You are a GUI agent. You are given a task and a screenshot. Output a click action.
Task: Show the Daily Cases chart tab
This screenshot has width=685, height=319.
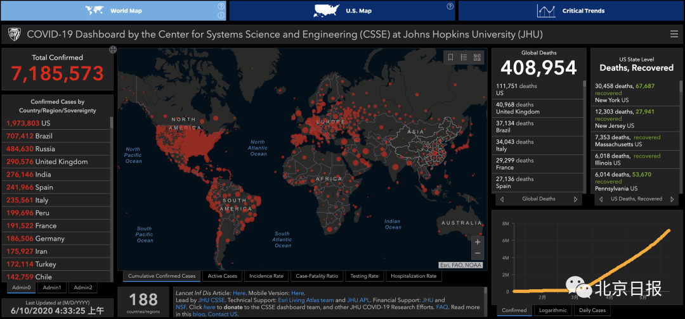click(x=592, y=310)
